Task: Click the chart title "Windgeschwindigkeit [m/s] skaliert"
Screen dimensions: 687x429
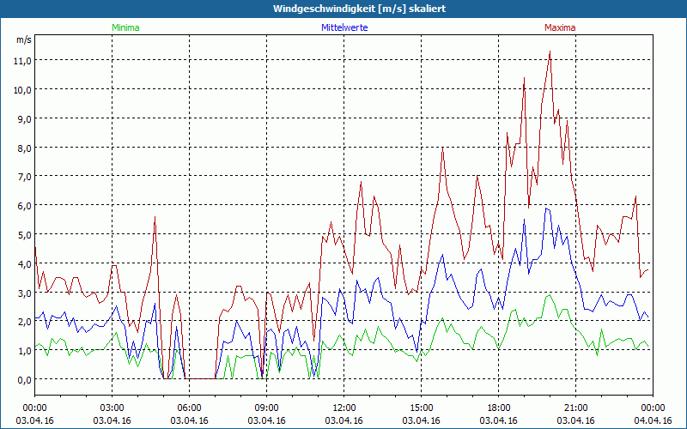Action: (359, 9)
